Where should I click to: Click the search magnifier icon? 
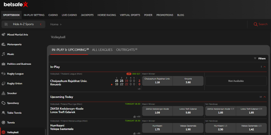pyautogui.click(x=255, y=24)
